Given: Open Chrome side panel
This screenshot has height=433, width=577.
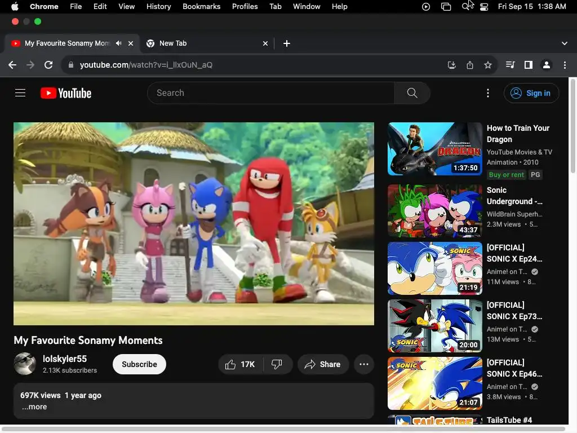Looking at the screenshot, I should (529, 65).
